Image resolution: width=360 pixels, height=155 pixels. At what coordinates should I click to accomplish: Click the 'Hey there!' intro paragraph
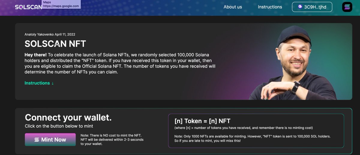(x=120, y=64)
